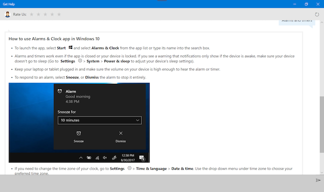Image resolution: width=324 pixels, height=192 pixels.
Task: Click the send message arrow icon
Action: [x=318, y=180]
